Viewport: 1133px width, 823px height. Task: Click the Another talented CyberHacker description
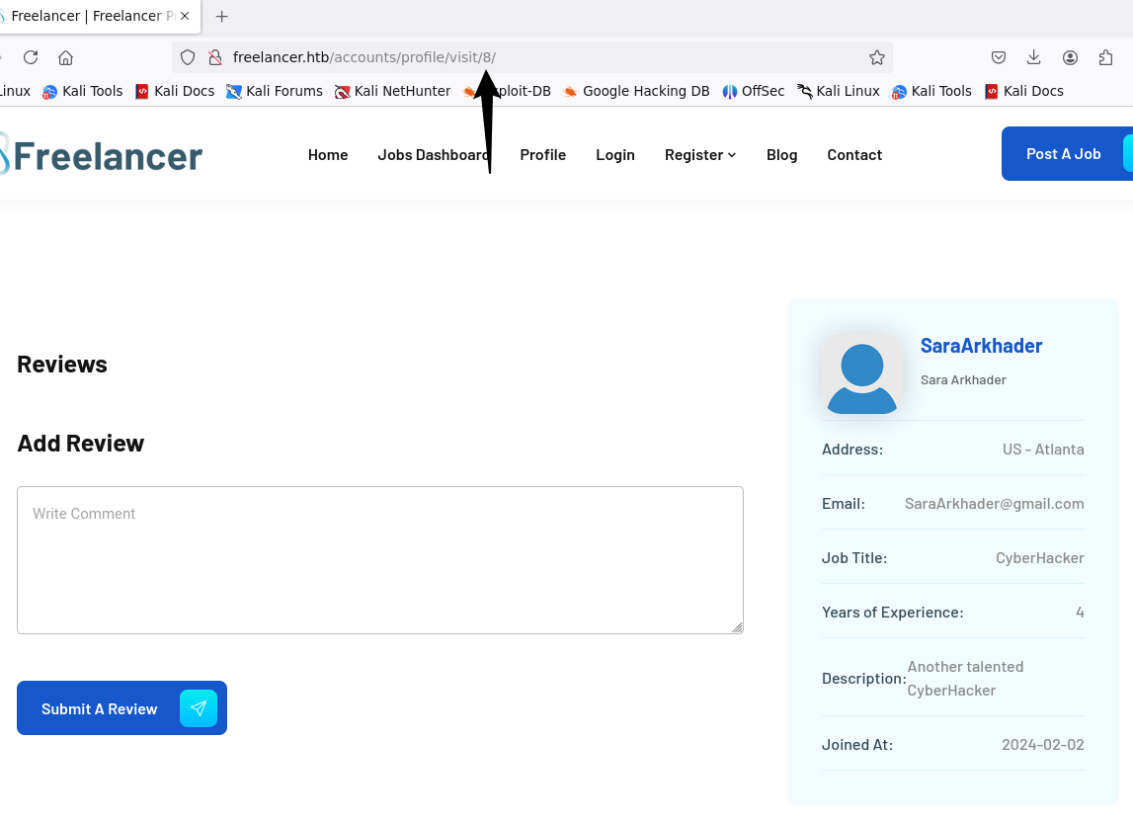click(x=965, y=679)
